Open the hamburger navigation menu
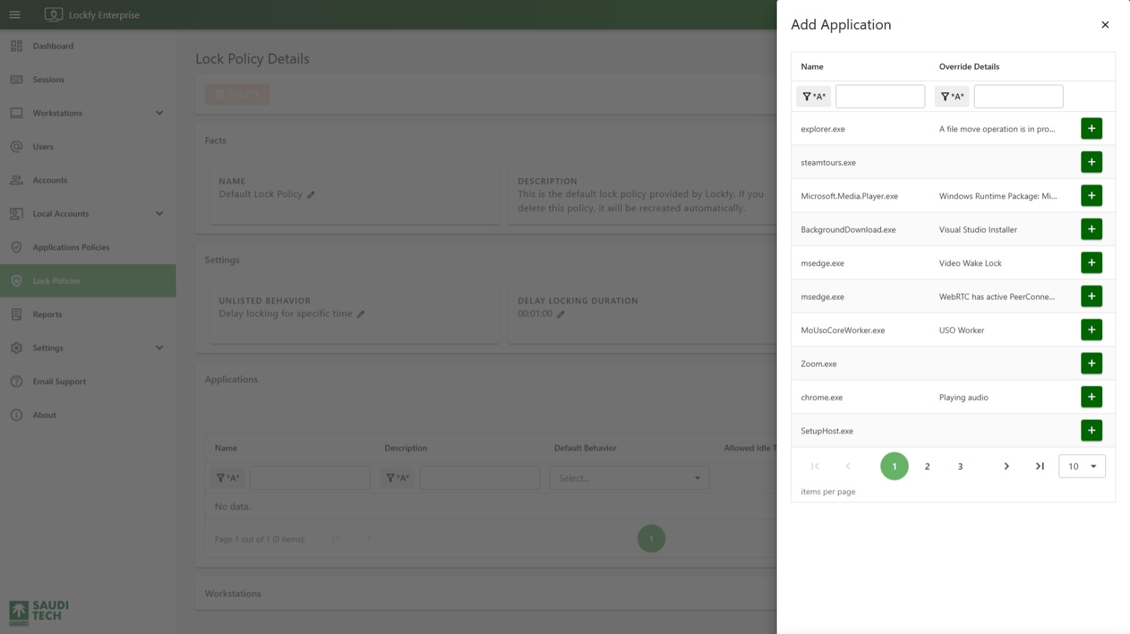Viewport: 1130px width, 634px height. coord(15,15)
